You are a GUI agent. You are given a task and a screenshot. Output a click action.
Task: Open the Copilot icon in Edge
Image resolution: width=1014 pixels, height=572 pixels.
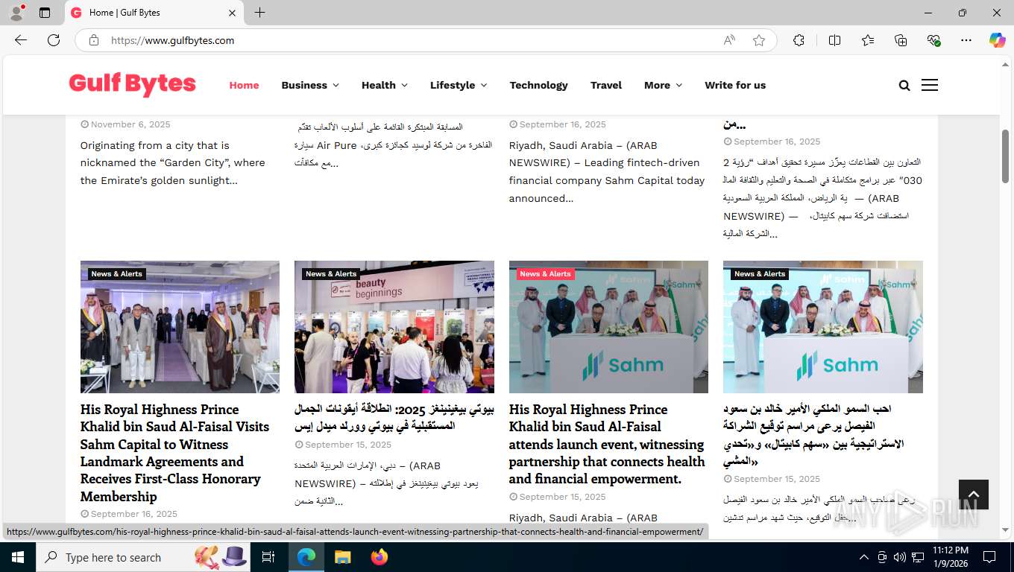[998, 40]
